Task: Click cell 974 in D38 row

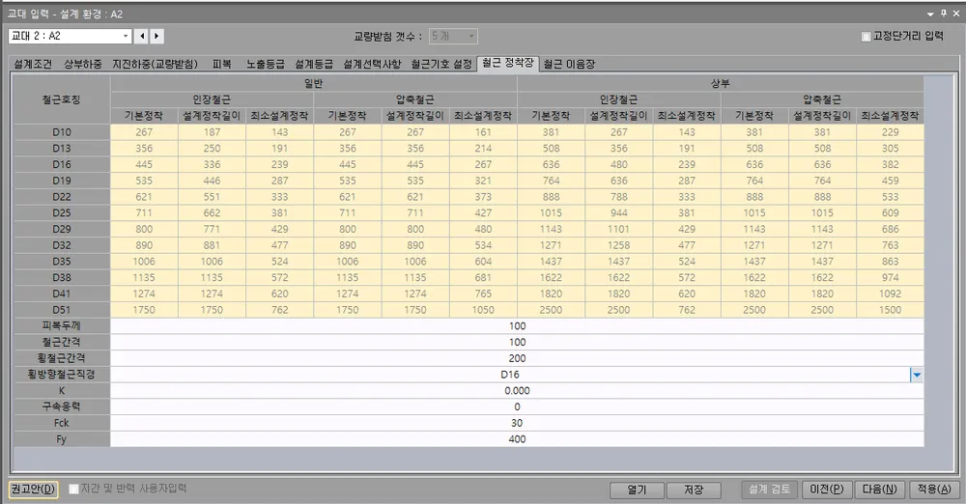Action: tap(891, 278)
